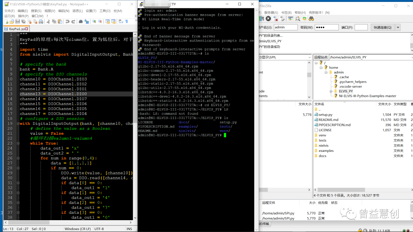Toggle the directory comparison icon in FileZilla
413x232 pixels.
click(x=298, y=18)
